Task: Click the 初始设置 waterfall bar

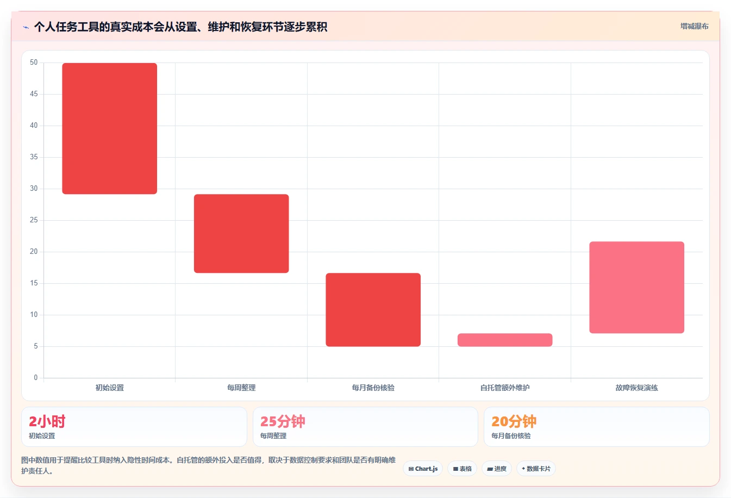Action: [110, 128]
